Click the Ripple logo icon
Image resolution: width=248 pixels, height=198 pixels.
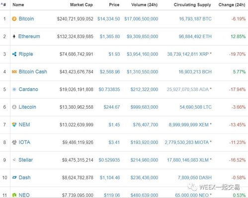coord(14,54)
